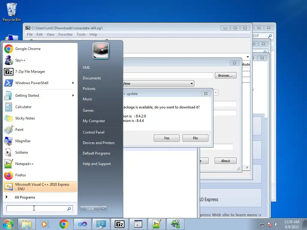This screenshot has height=230, width=307.
Task: Launch Firefox from the Start menu
Action: pos(40,175)
